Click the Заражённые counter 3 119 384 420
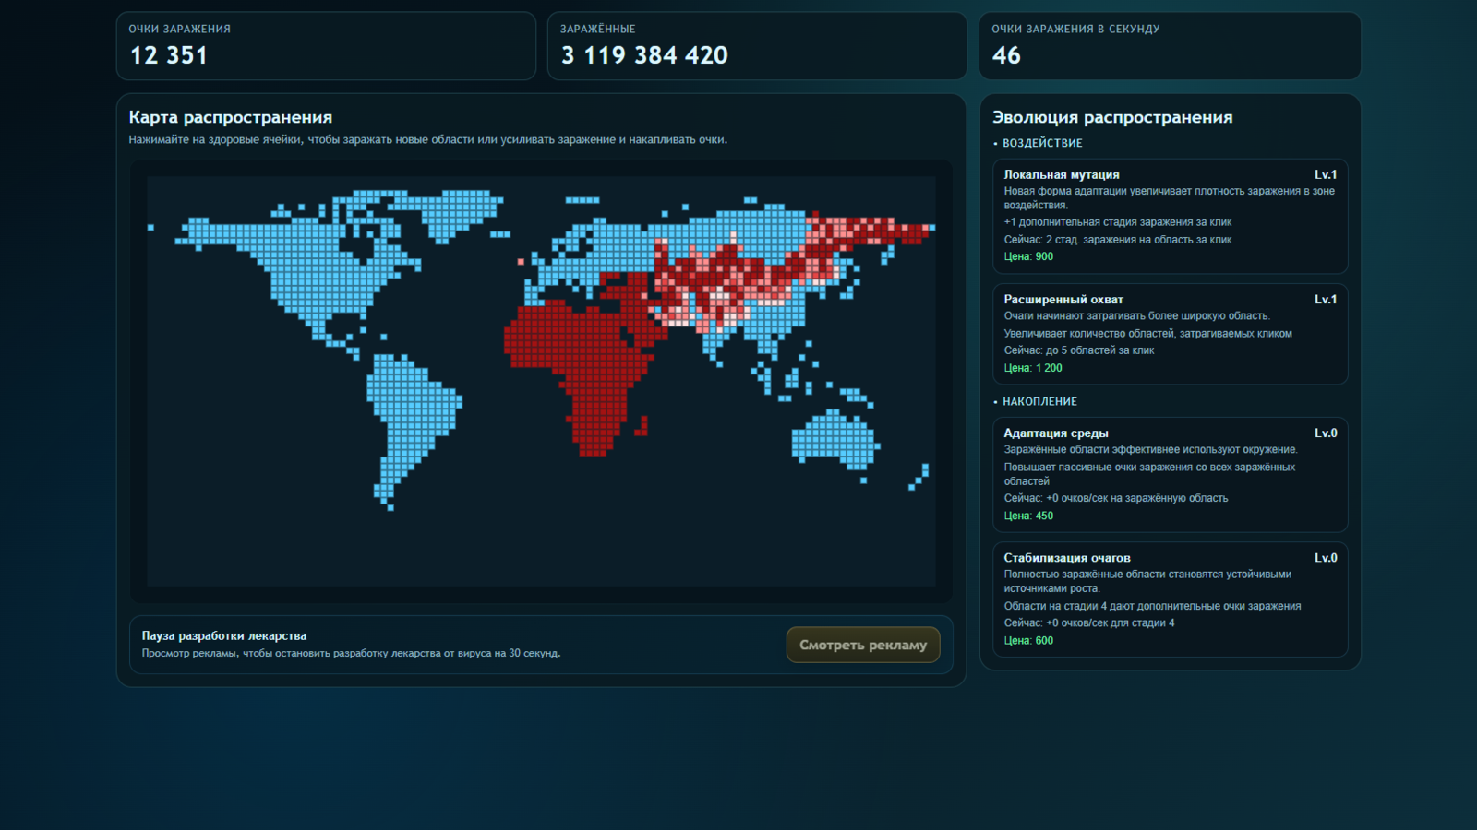 (644, 55)
